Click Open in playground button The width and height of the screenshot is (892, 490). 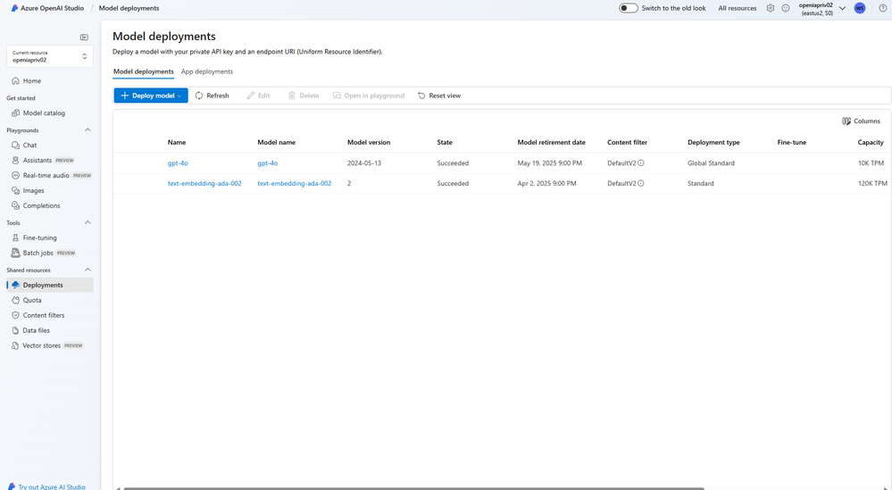point(369,96)
